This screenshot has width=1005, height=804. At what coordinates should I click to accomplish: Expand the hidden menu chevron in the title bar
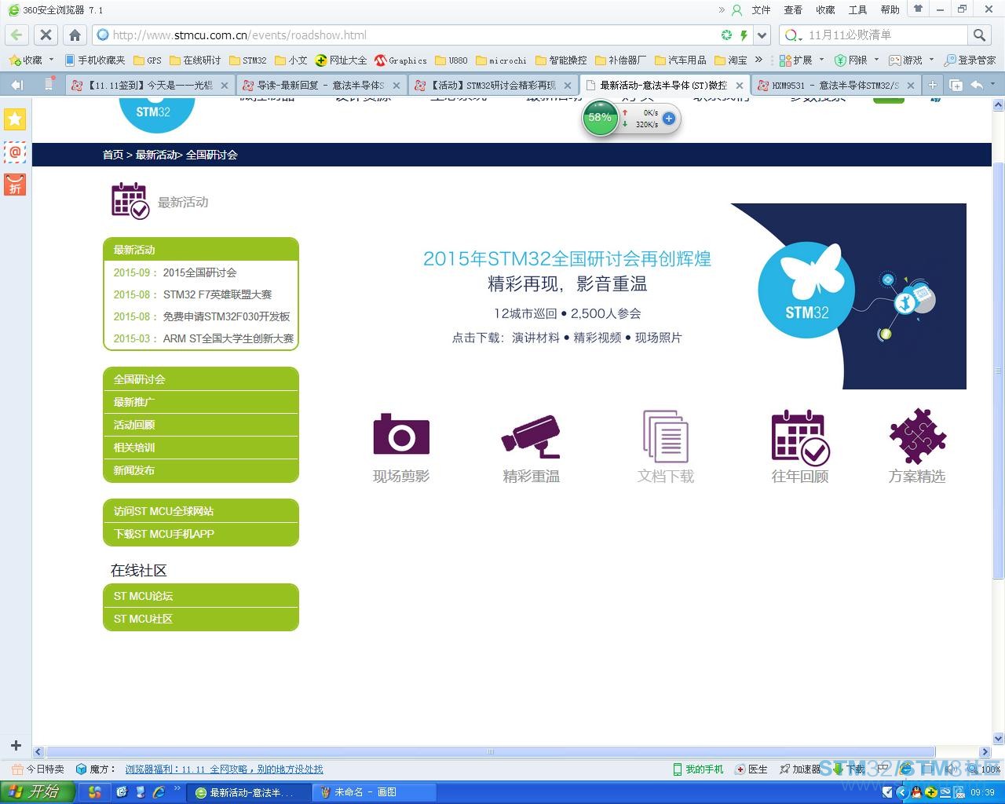point(722,10)
